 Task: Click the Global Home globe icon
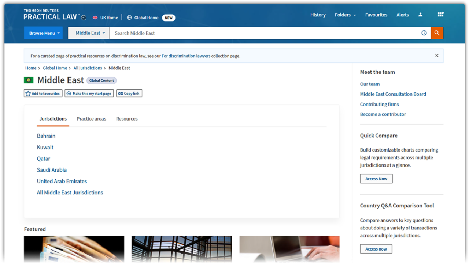pyautogui.click(x=129, y=18)
